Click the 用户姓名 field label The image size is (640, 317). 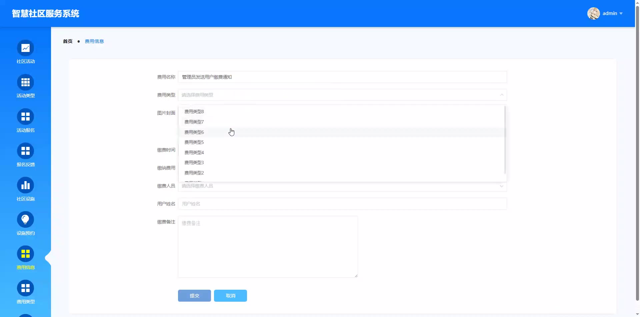pyautogui.click(x=166, y=204)
